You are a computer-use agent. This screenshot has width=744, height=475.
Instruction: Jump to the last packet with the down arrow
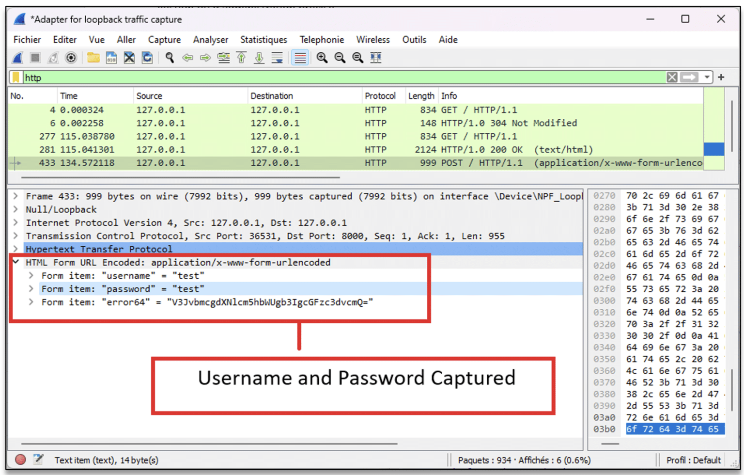coord(259,58)
